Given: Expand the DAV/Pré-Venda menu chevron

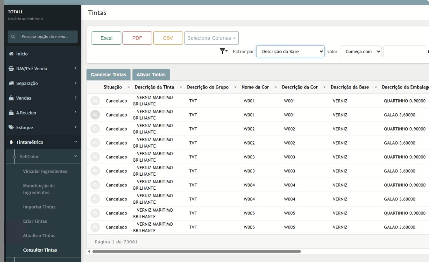Looking at the screenshot, I should (76, 68).
